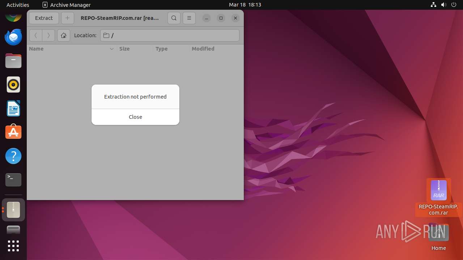Open Ubuntu Software from the dock
This screenshot has width=463, height=260.
click(13, 132)
